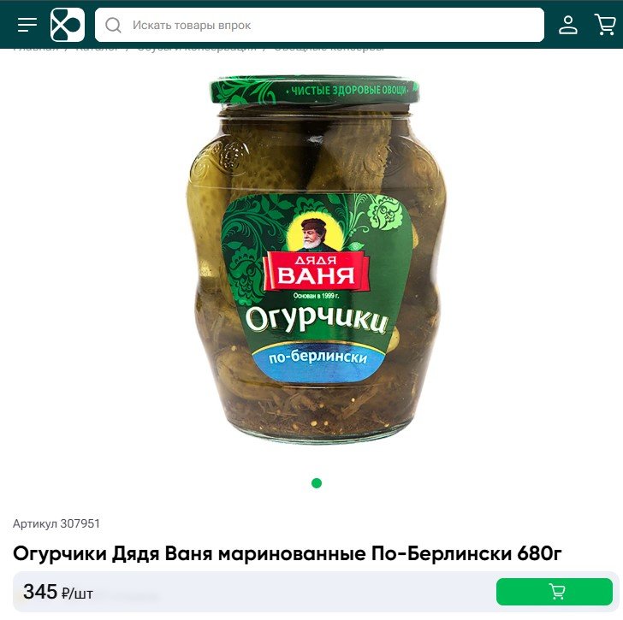Add the pickles to cart with green button

tap(555, 592)
